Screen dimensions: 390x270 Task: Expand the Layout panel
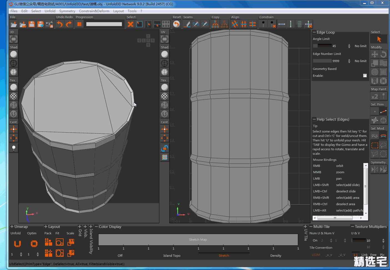tap(46, 226)
